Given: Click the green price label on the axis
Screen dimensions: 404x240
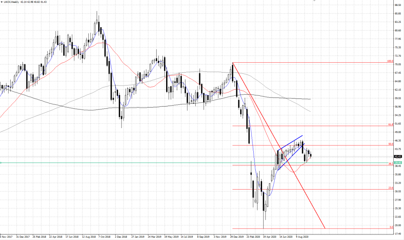Looking at the screenshot, I should pos(398,162).
